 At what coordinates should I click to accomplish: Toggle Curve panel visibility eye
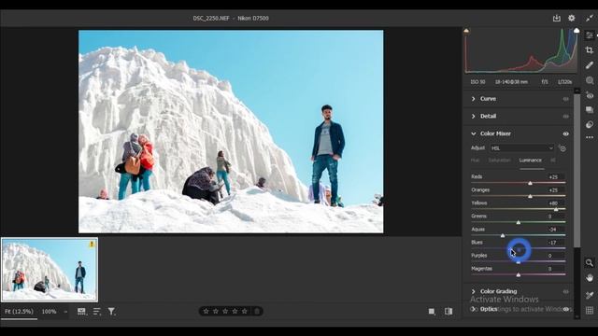[x=565, y=99]
